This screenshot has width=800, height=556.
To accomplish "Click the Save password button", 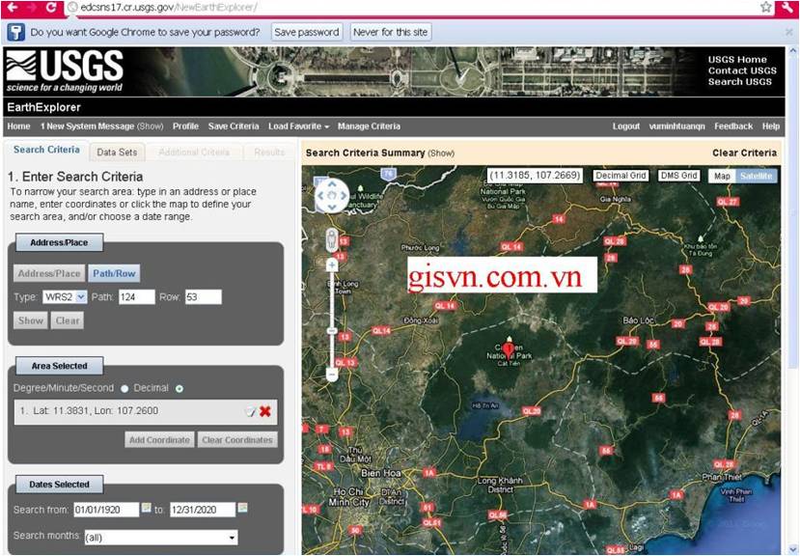I will point(307,32).
